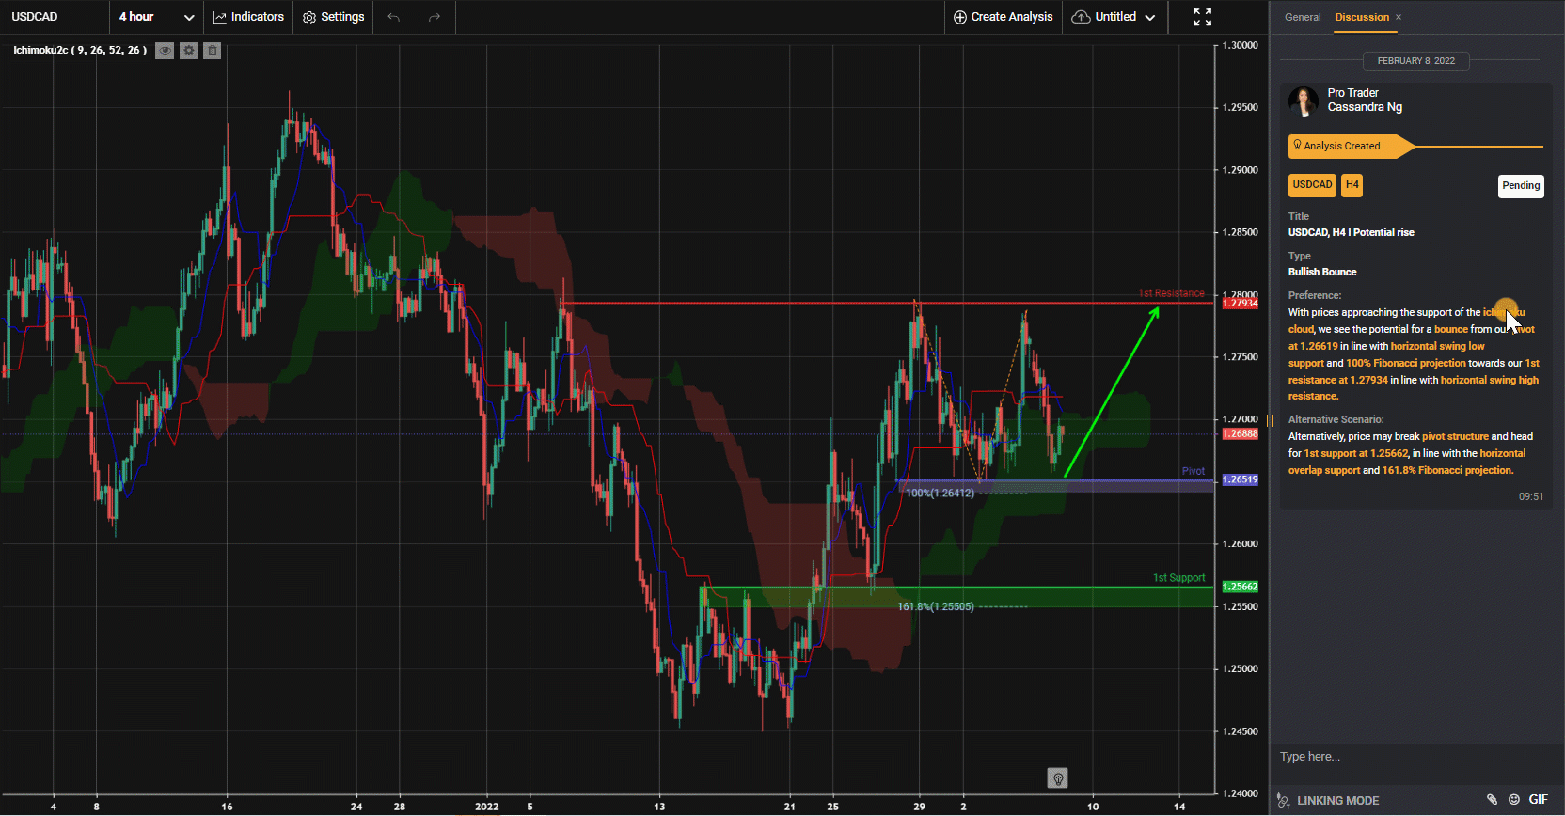Screen dimensions: 1565x816
Task: Toggle Linking Mode
Action: (1328, 801)
